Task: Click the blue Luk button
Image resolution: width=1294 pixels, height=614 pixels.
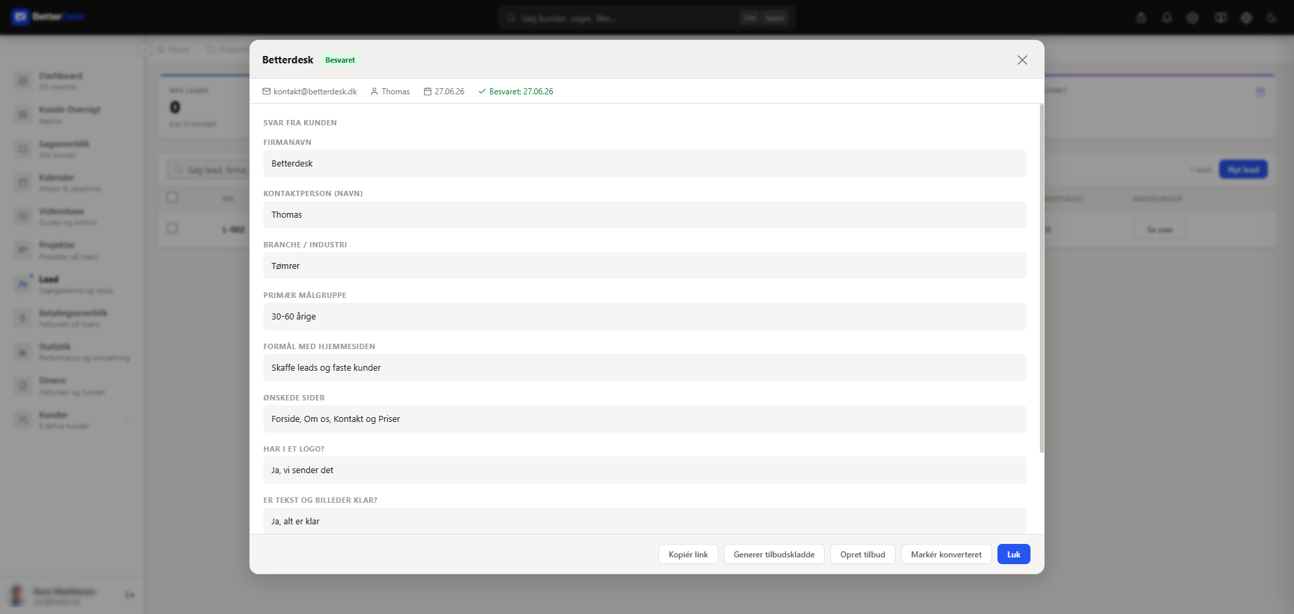Action: (1014, 554)
